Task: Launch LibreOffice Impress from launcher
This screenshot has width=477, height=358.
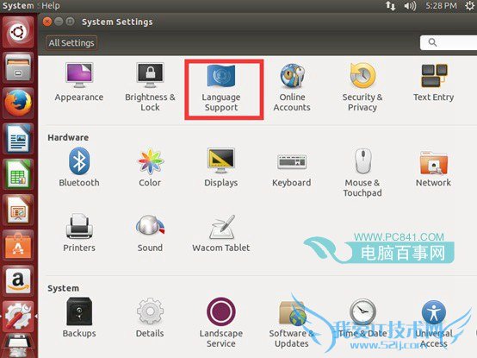Action: coord(18,210)
